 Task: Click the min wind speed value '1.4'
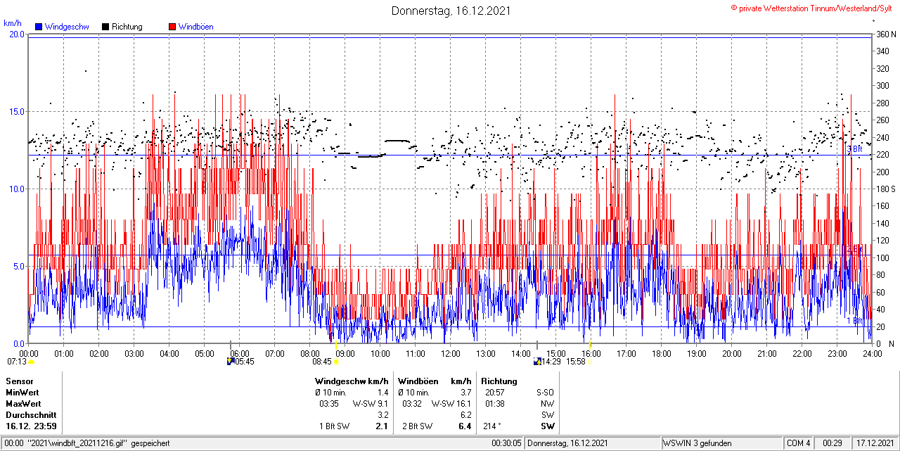click(x=382, y=392)
